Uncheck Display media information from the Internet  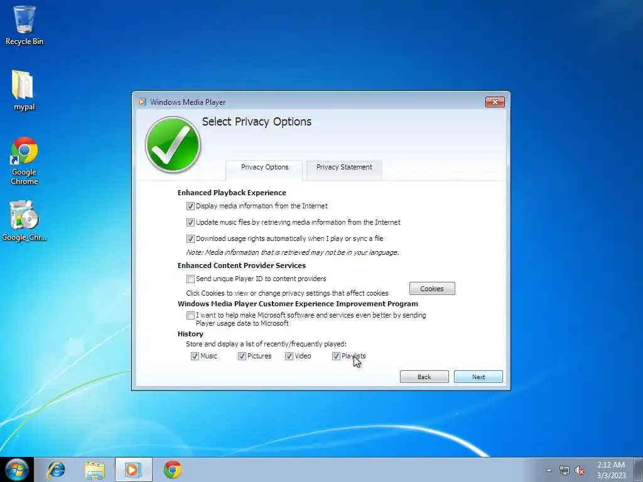190,206
